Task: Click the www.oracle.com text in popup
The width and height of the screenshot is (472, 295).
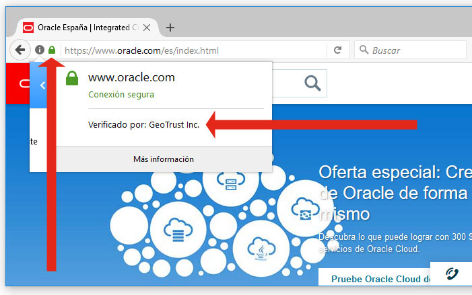Action: tap(131, 77)
